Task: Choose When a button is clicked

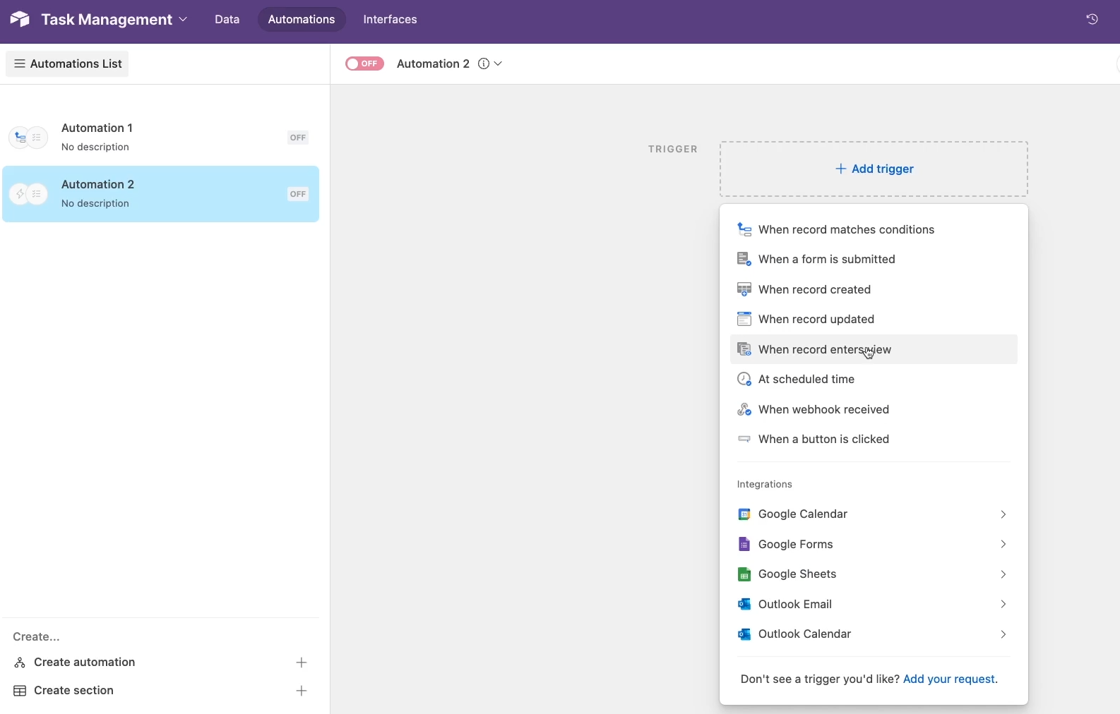Action: coord(874,439)
